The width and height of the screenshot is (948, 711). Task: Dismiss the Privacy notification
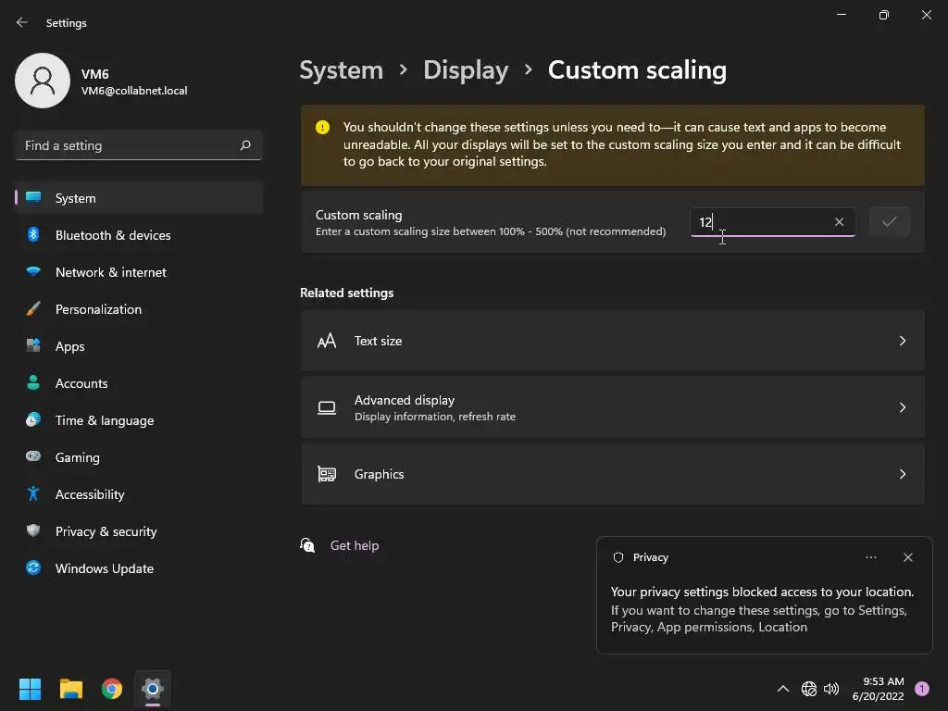pos(907,557)
